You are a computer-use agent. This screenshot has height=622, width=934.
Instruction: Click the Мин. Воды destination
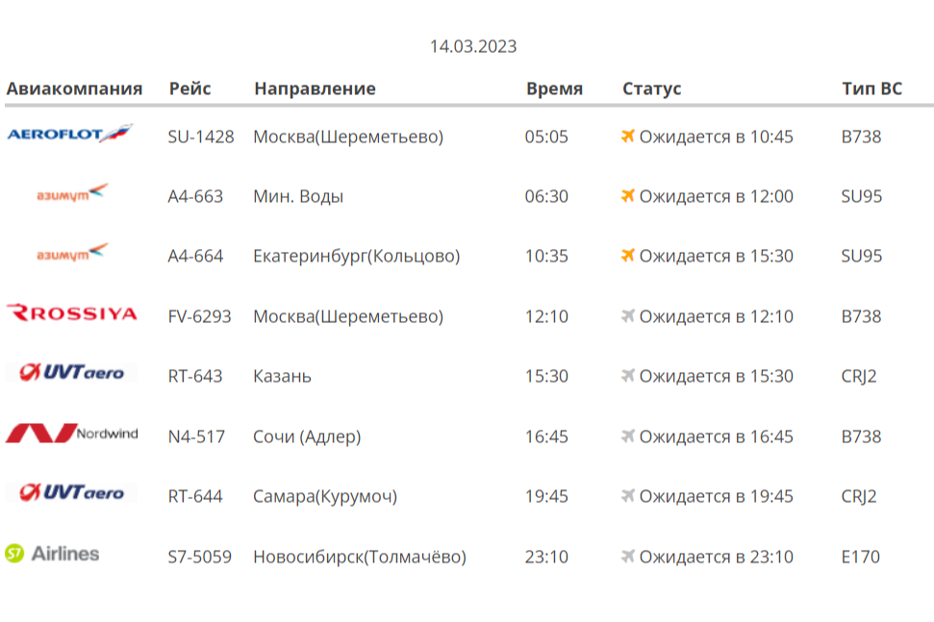click(x=298, y=196)
